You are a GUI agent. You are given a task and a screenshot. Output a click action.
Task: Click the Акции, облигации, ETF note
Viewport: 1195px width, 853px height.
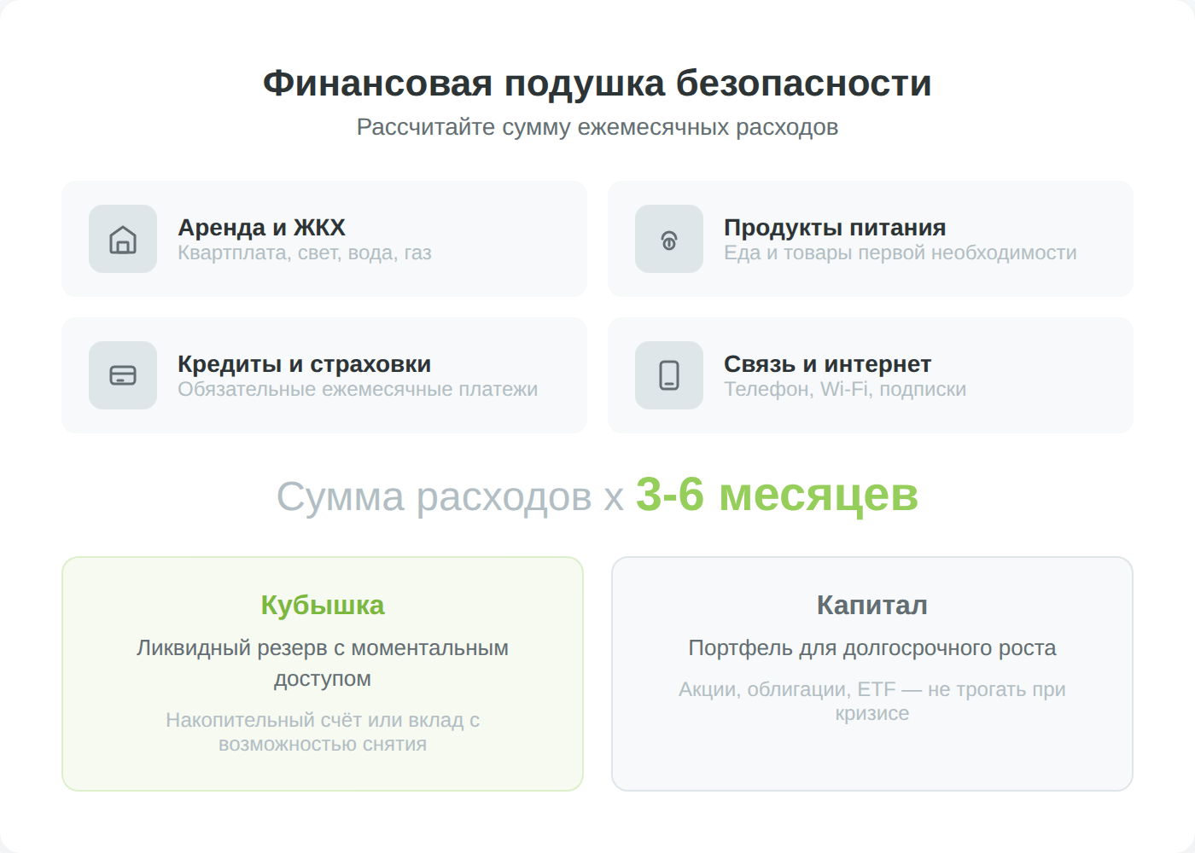coord(871,700)
